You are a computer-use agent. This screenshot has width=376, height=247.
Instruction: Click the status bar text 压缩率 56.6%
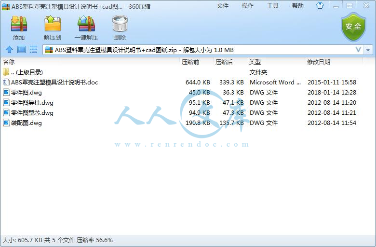(x=94, y=240)
